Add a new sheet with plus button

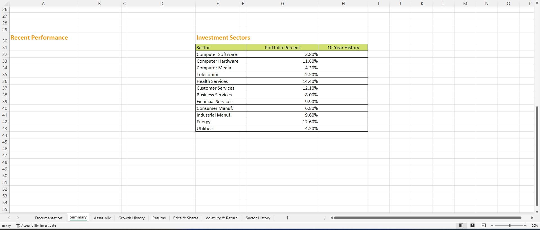tap(287, 218)
